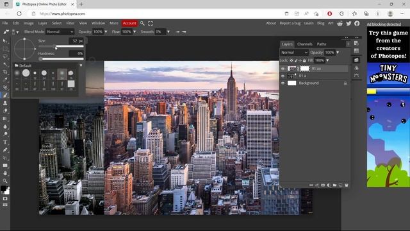Create new folder in Layers panel
Image resolution: width=410 pixels, height=231 pixels.
(334, 185)
